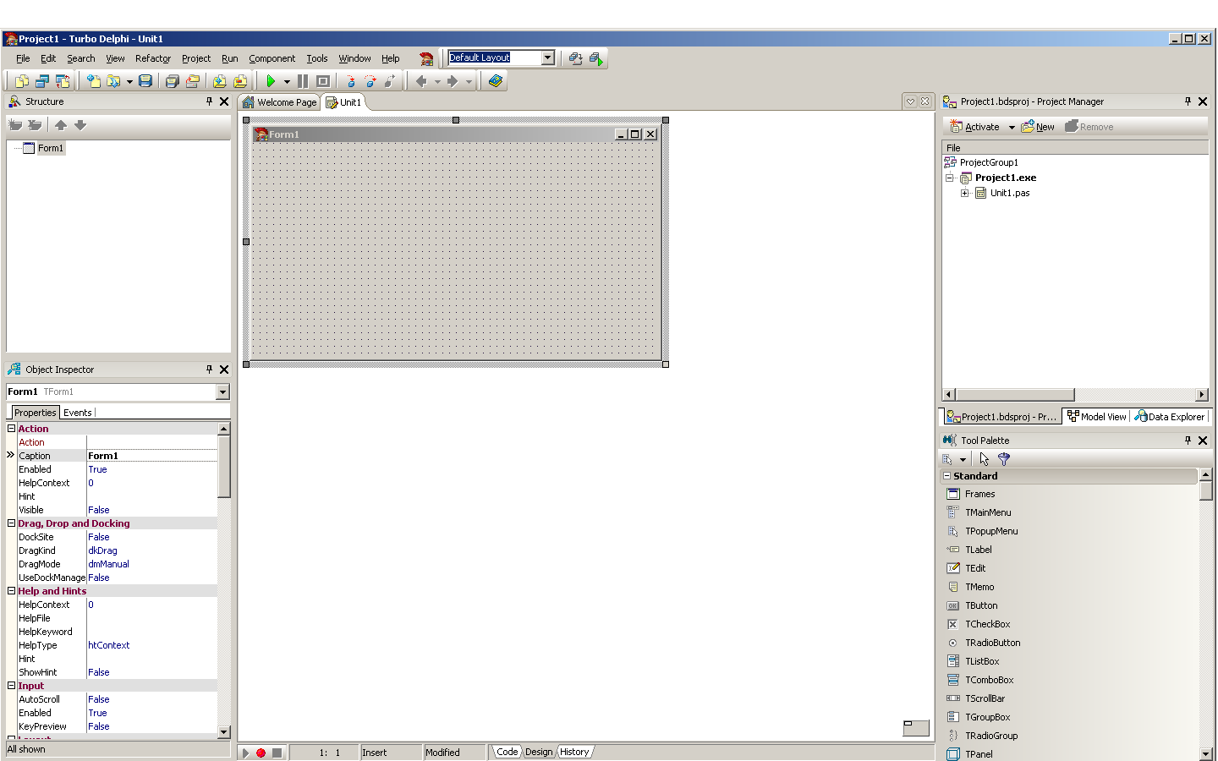1218x761 pixels.
Task: Open the Refactor menu
Action: point(153,58)
